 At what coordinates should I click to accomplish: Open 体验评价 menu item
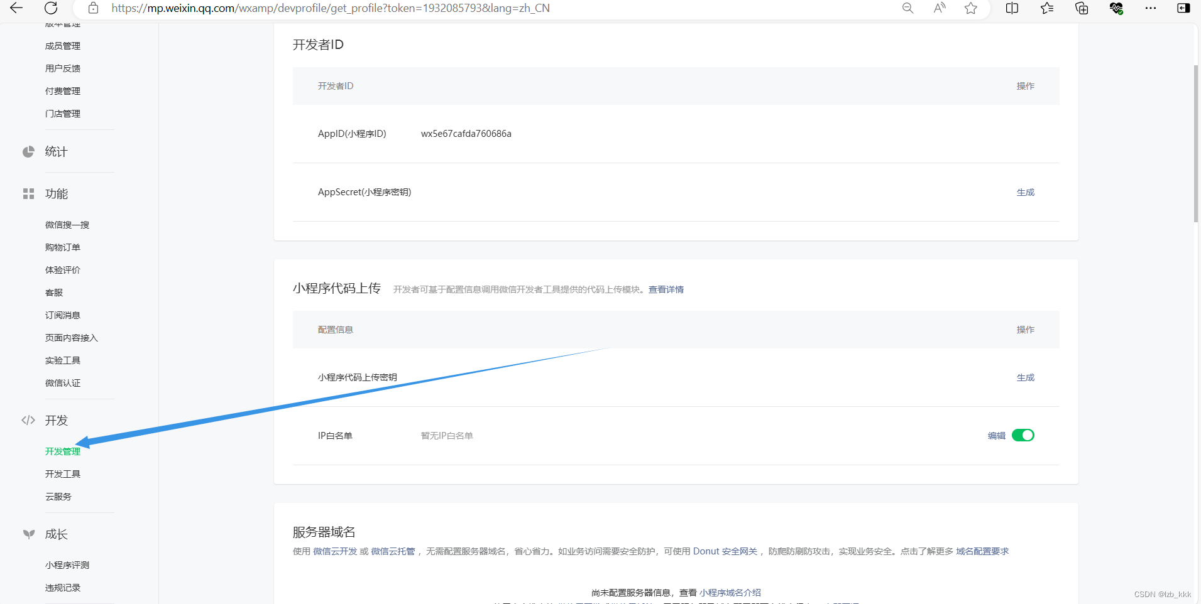point(63,270)
